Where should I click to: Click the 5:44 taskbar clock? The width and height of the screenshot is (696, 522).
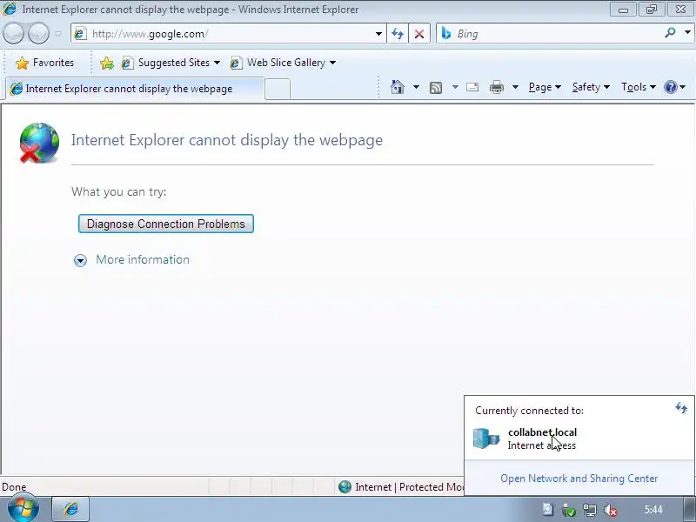pos(653,510)
